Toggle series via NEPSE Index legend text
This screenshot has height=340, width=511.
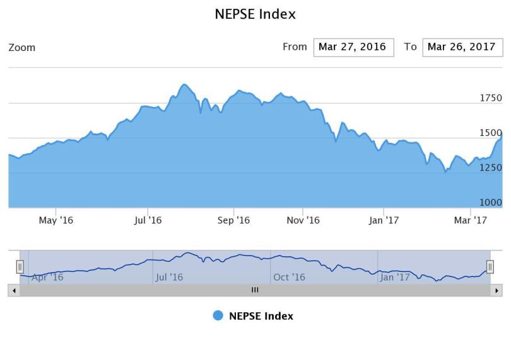point(261,316)
